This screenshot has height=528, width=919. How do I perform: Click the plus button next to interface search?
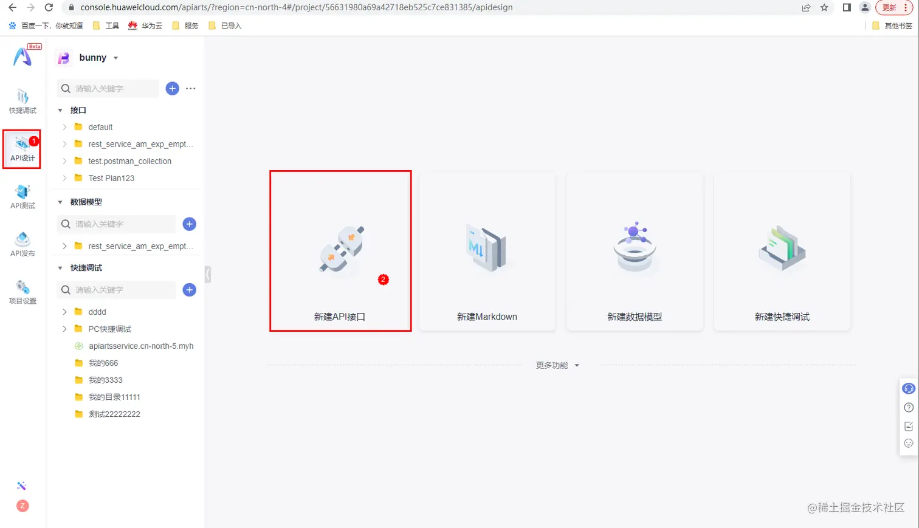pyautogui.click(x=173, y=89)
